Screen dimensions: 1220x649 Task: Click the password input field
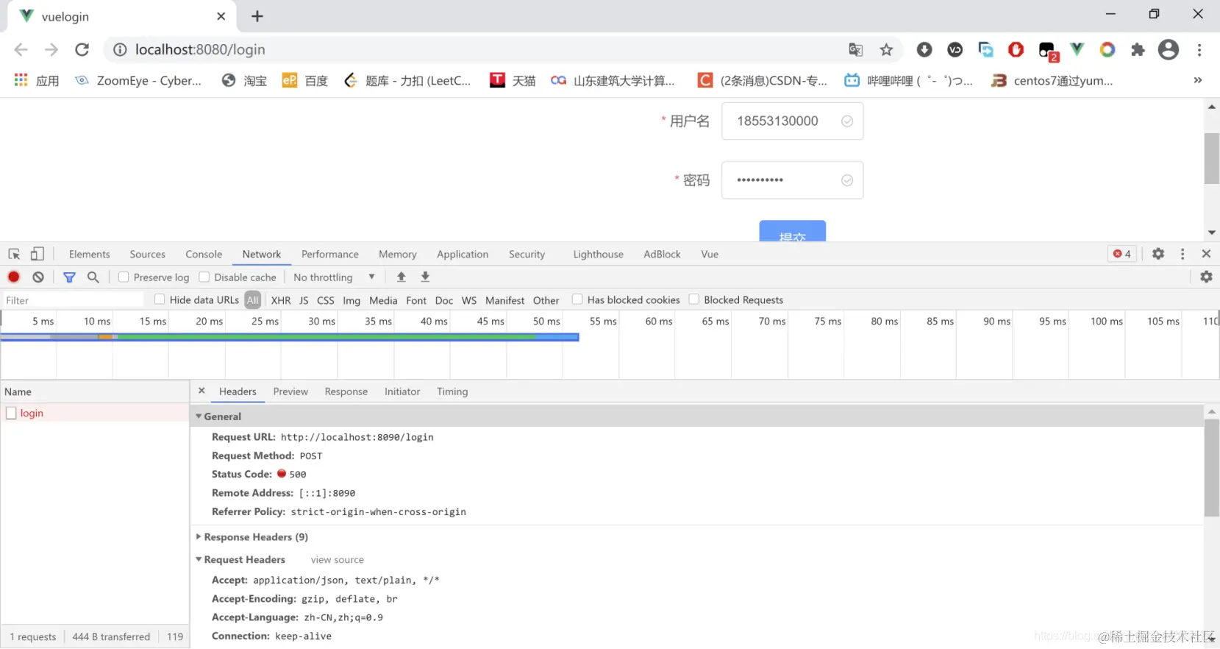click(x=793, y=180)
